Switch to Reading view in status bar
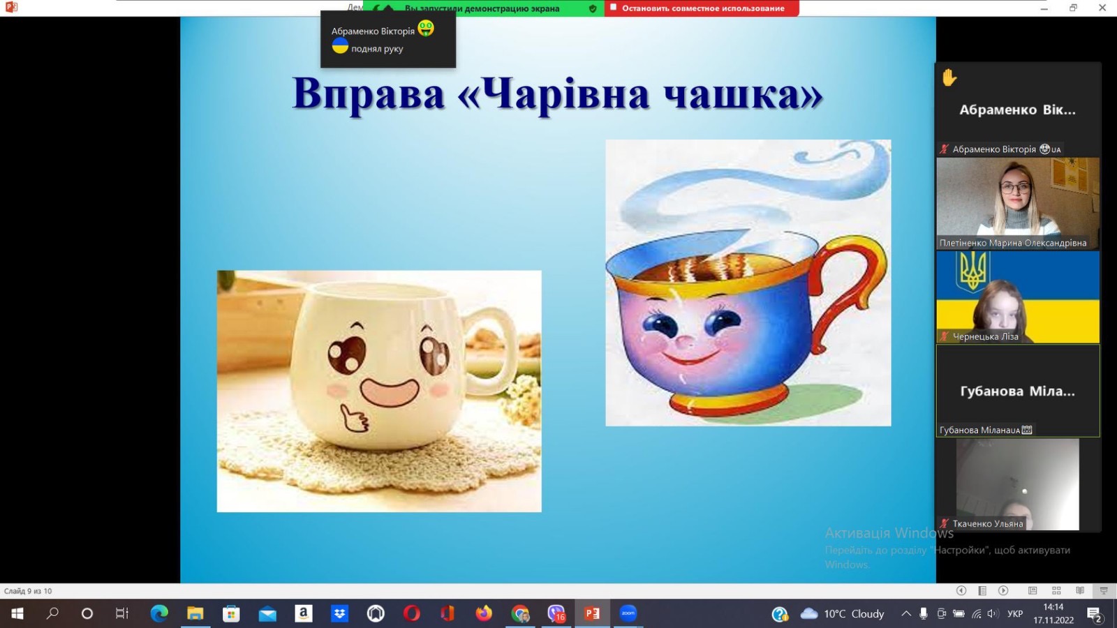The height and width of the screenshot is (628, 1117). point(1080,591)
